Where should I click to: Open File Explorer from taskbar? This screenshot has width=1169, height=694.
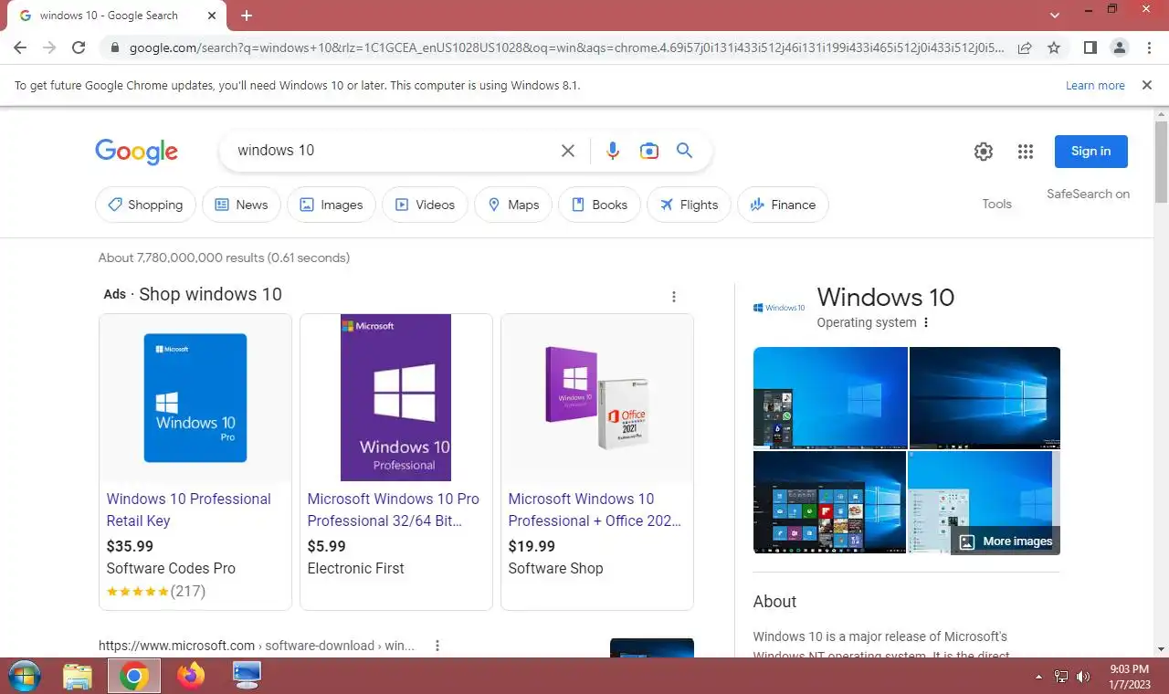click(78, 676)
